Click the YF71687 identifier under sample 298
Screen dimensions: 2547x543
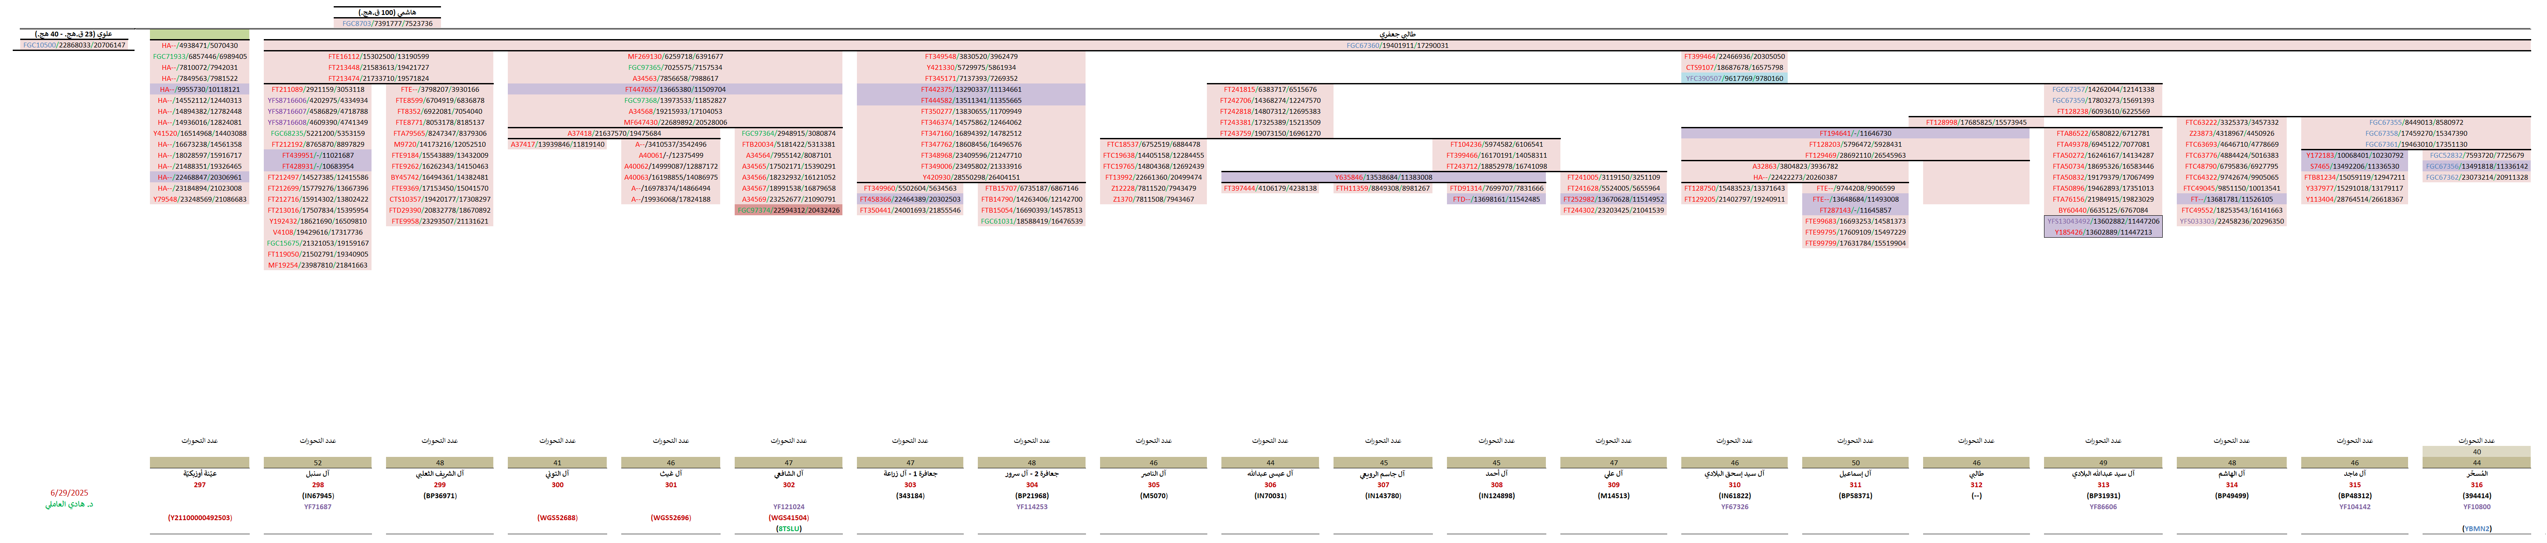[317, 507]
